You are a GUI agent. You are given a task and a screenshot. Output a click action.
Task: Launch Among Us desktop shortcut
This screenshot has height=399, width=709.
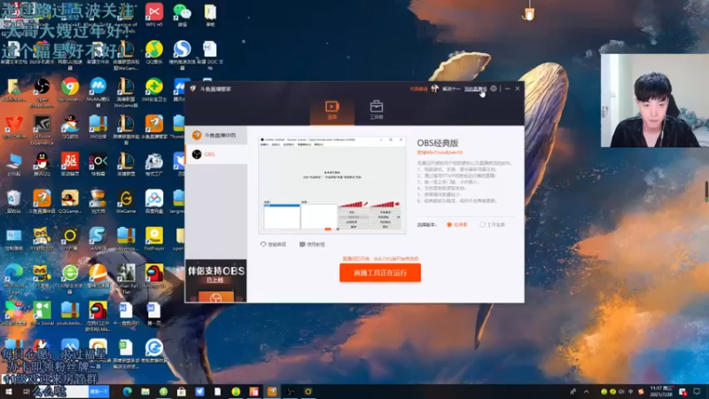click(x=153, y=277)
